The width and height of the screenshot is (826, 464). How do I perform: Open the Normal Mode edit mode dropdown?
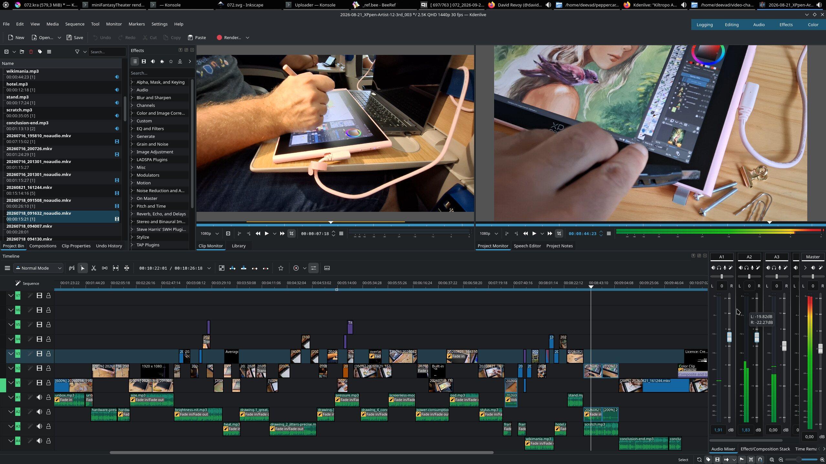pos(39,268)
